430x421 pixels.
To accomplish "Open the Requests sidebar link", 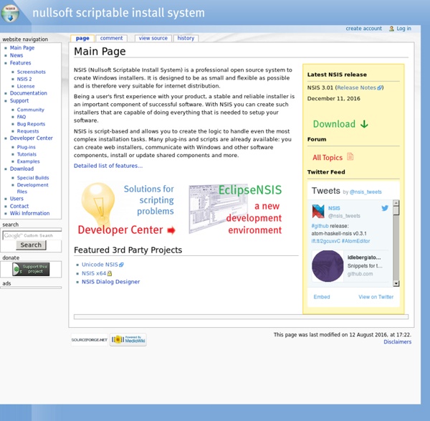I will click(28, 131).
